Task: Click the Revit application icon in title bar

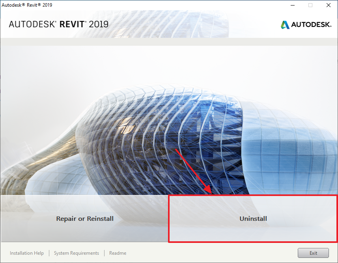Action: (x=4, y=5)
